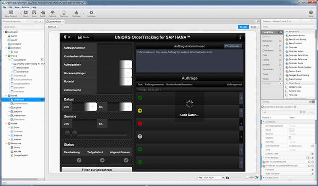Click the Build toolbar icon
The image size is (318, 186).
tap(42, 12)
